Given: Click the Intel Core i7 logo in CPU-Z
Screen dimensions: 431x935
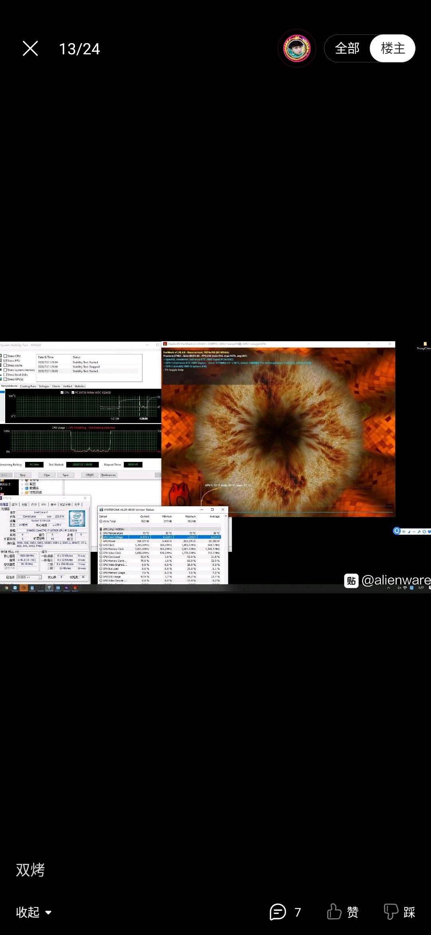Looking at the screenshot, I should pyautogui.click(x=77, y=518).
